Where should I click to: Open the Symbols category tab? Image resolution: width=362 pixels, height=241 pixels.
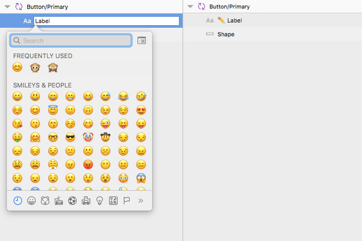point(113,201)
